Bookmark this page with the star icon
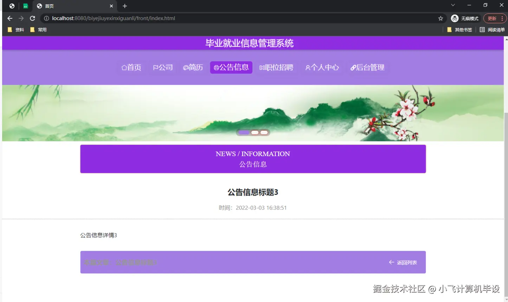Image resolution: width=508 pixels, height=302 pixels. 441,18
